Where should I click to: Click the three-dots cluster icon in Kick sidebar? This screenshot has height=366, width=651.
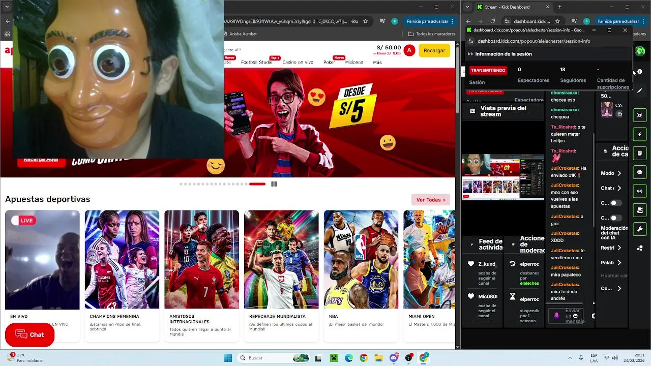(x=640, y=248)
